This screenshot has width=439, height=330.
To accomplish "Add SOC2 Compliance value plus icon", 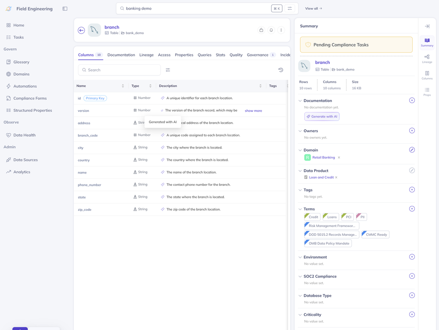I will click(x=412, y=276).
